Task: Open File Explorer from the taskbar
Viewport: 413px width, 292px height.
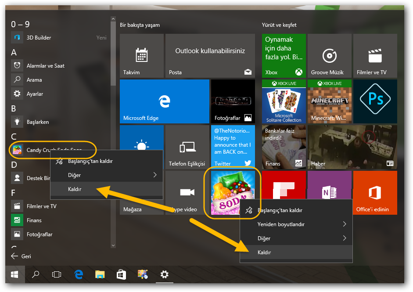Action: tap(100, 274)
